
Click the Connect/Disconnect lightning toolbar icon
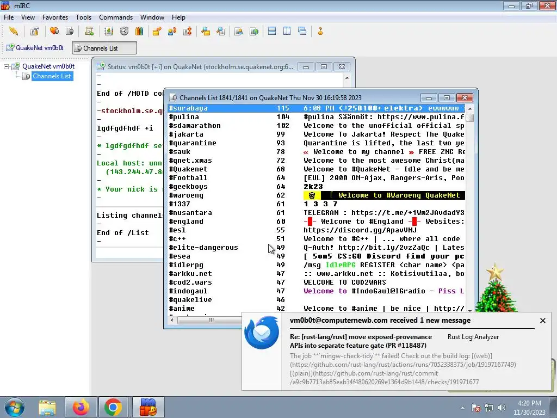pyautogui.click(x=14, y=31)
